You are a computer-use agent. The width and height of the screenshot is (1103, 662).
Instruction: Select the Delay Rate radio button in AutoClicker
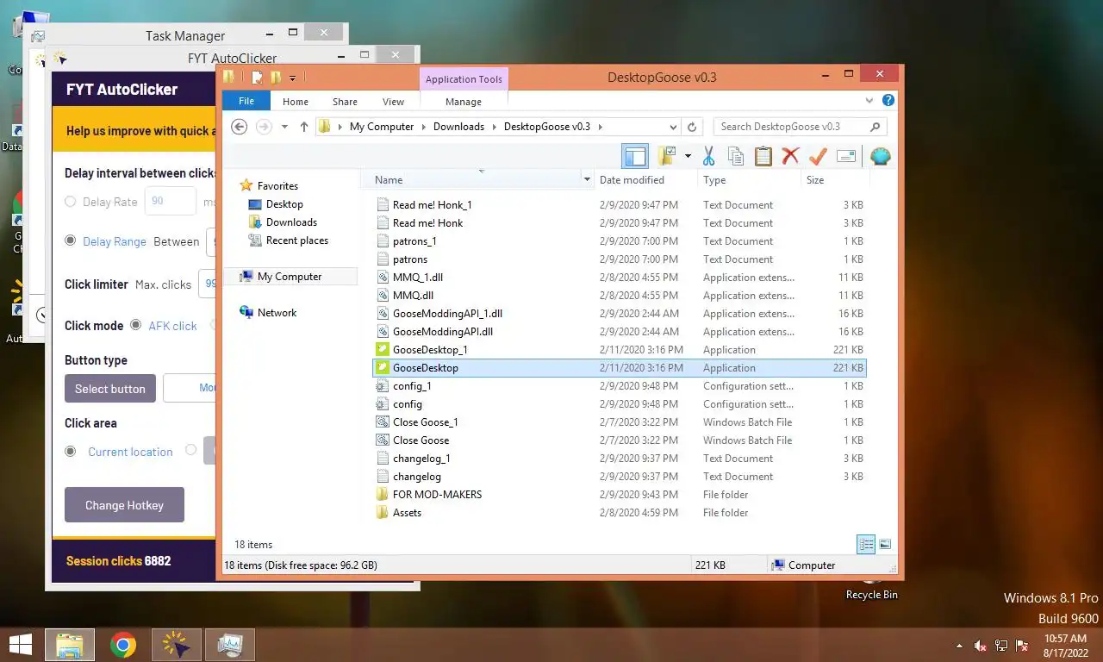[71, 202]
